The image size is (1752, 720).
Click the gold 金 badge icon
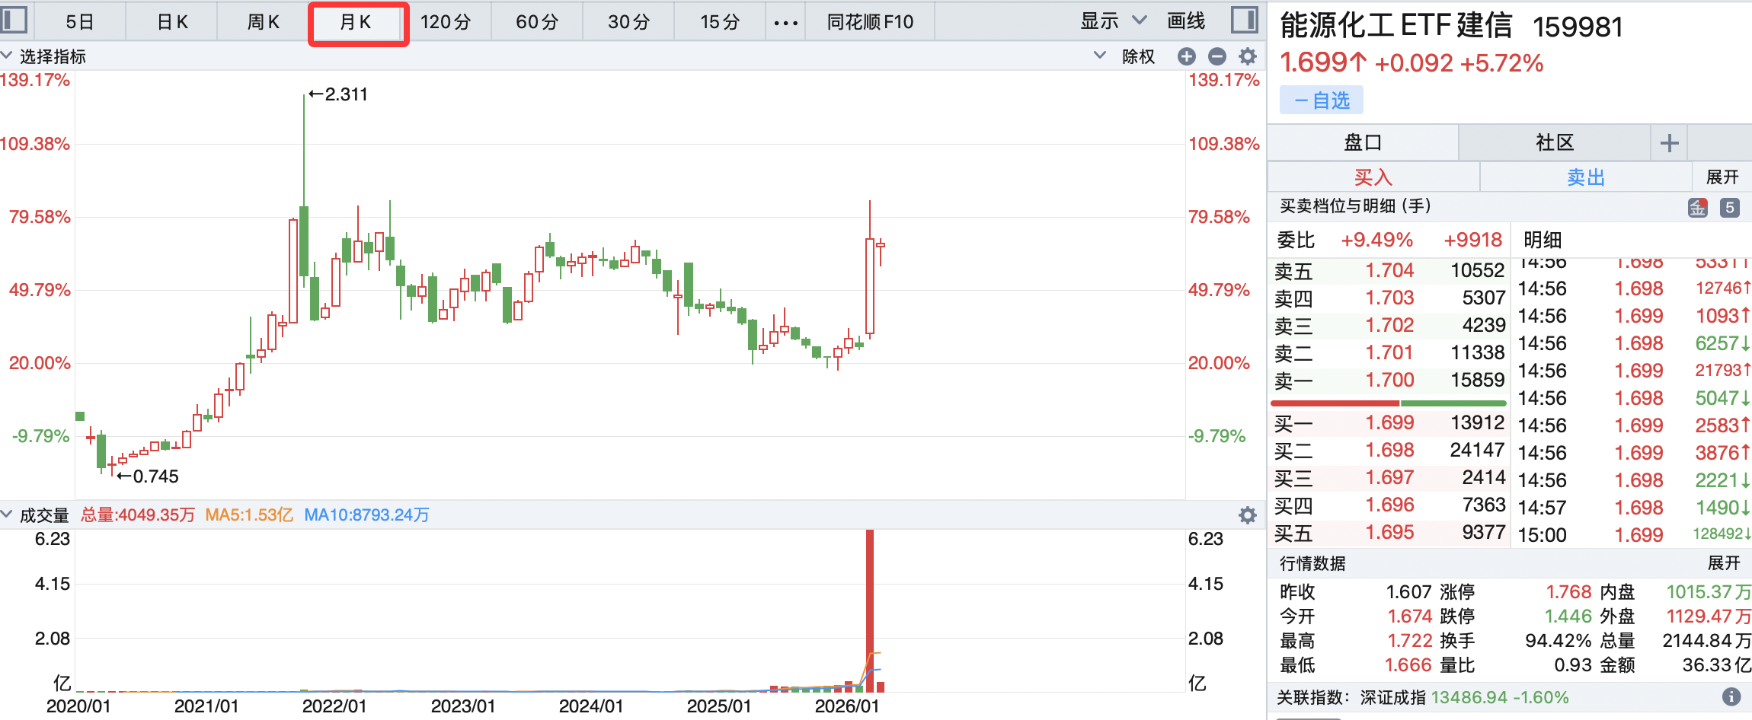point(1698,207)
